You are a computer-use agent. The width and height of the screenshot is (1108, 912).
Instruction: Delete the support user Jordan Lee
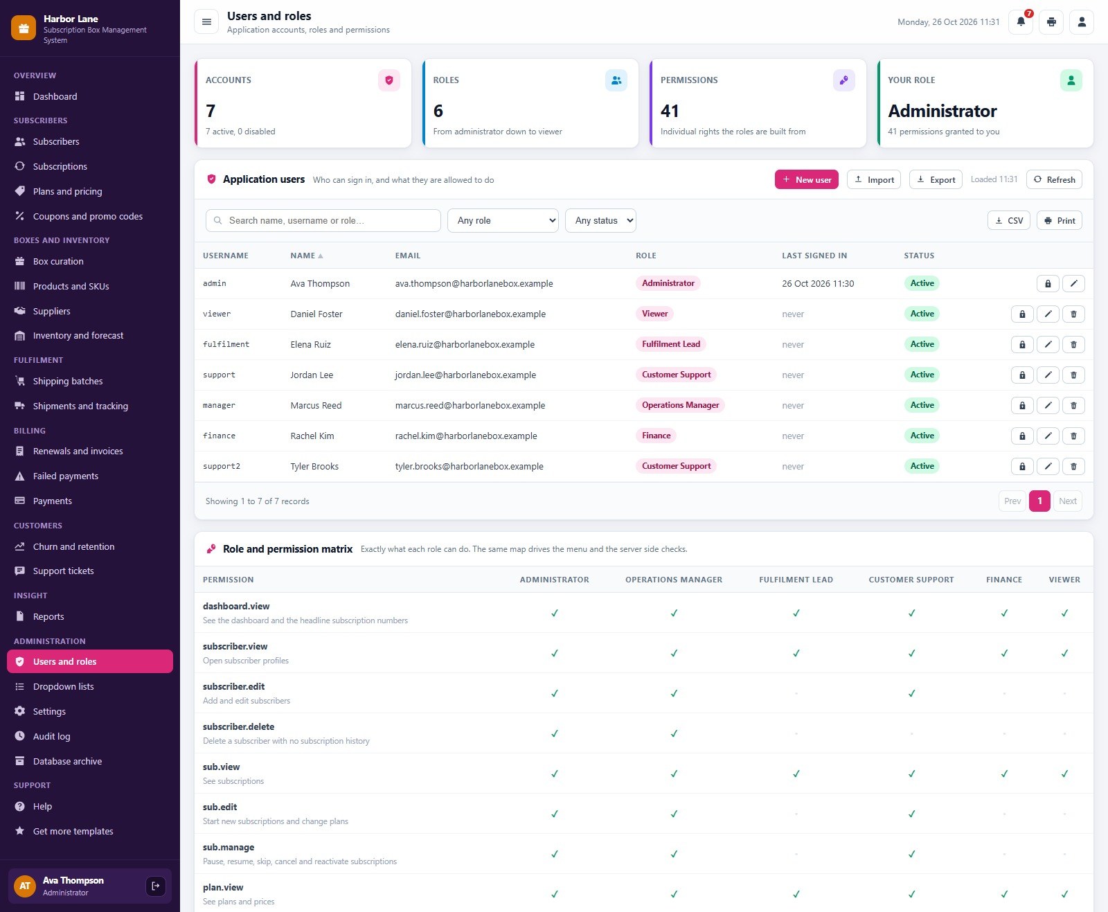click(1073, 375)
